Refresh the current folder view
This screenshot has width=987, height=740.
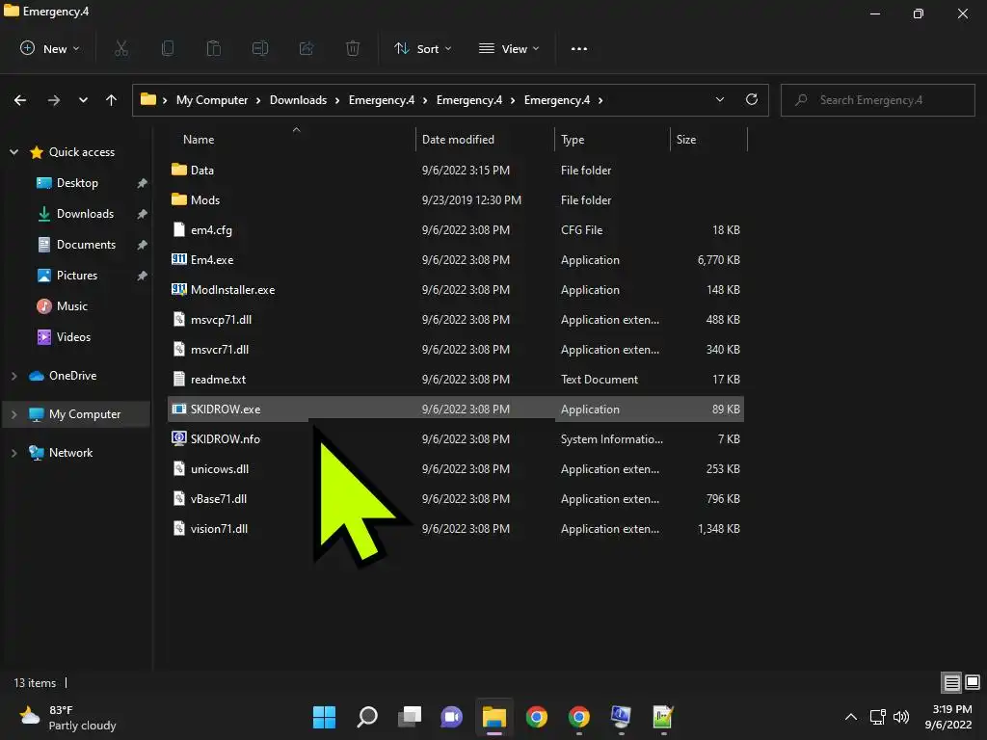coord(752,99)
